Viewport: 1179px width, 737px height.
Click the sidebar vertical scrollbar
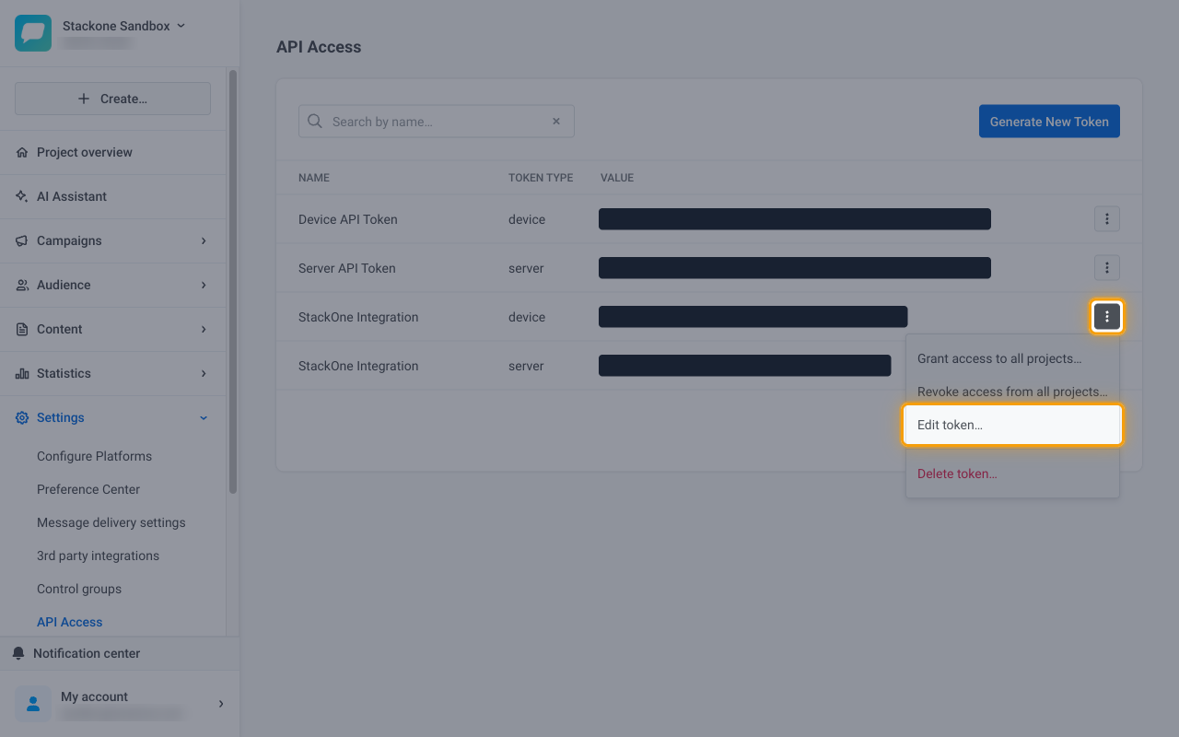coord(233,282)
